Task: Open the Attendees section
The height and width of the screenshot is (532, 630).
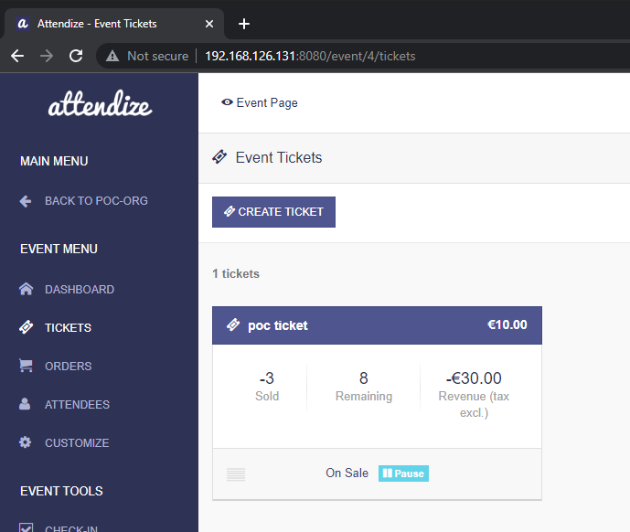Action: tap(77, 405)
